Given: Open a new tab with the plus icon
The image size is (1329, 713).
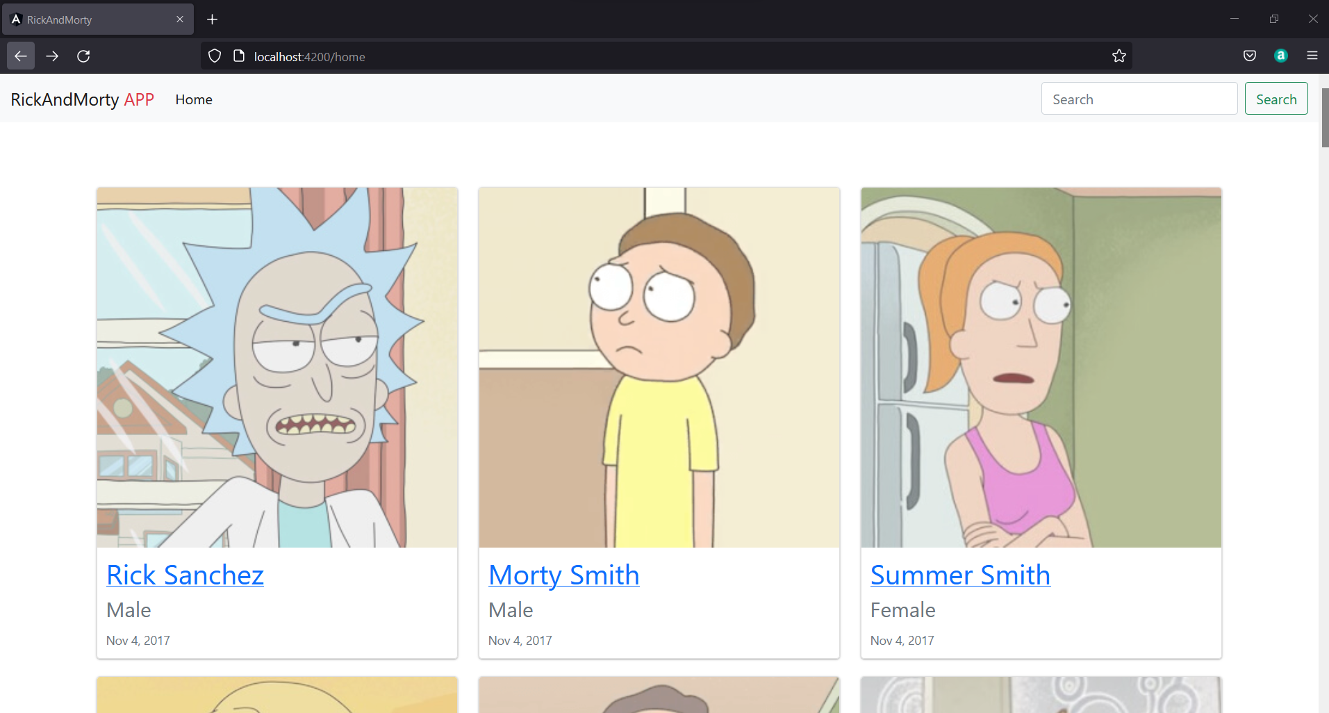Looking at the screenshot, I should (x=213, y=19).
